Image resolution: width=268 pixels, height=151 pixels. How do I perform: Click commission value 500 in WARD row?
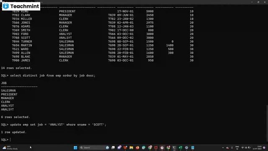click(x=170, y=49)
